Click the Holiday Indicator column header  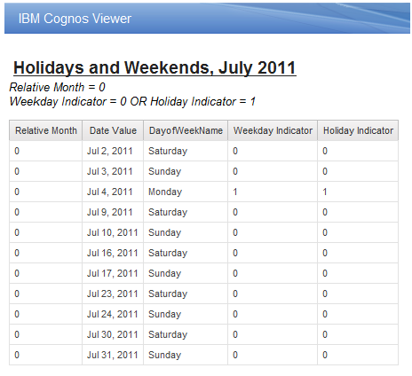358,130
